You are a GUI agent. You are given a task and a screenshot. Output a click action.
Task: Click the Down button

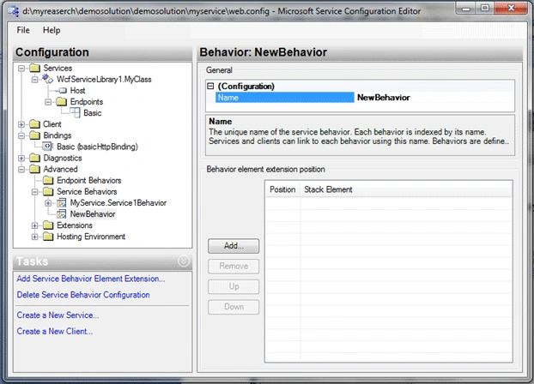point(234,307)
